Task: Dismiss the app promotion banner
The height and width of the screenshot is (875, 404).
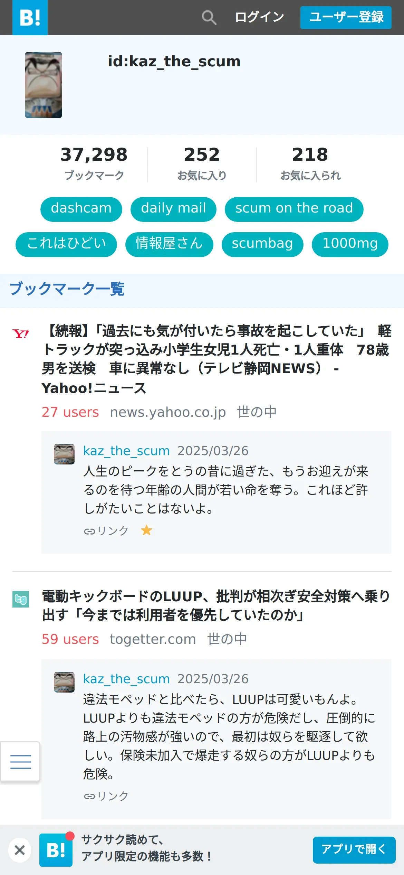Action: pyautogui.click(x=20, y=850)
